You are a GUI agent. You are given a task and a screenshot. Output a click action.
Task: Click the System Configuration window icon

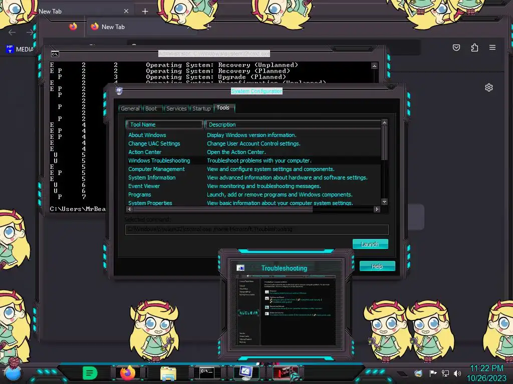point(119,90)
